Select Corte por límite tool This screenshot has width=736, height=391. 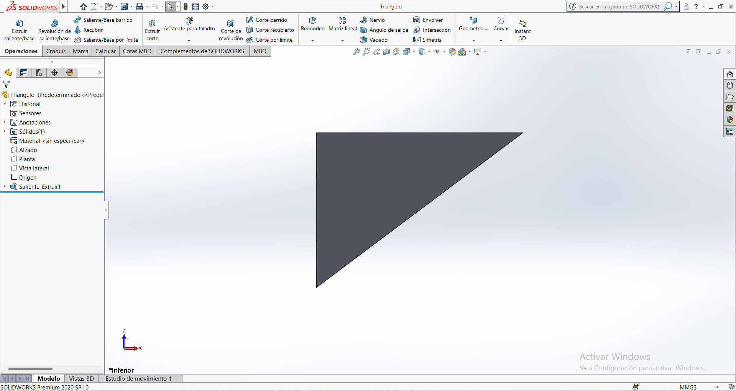click(269, 40)
